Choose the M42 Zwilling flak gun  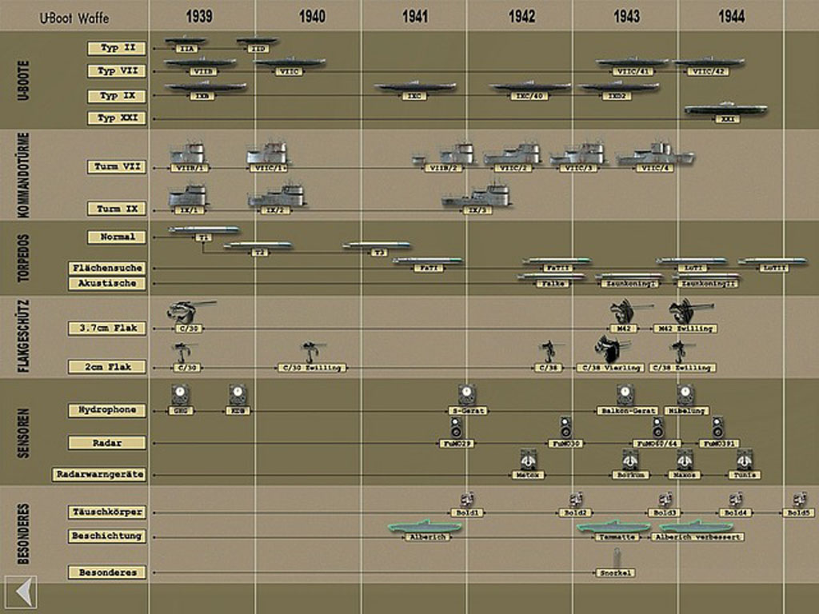tap(685, 312)
